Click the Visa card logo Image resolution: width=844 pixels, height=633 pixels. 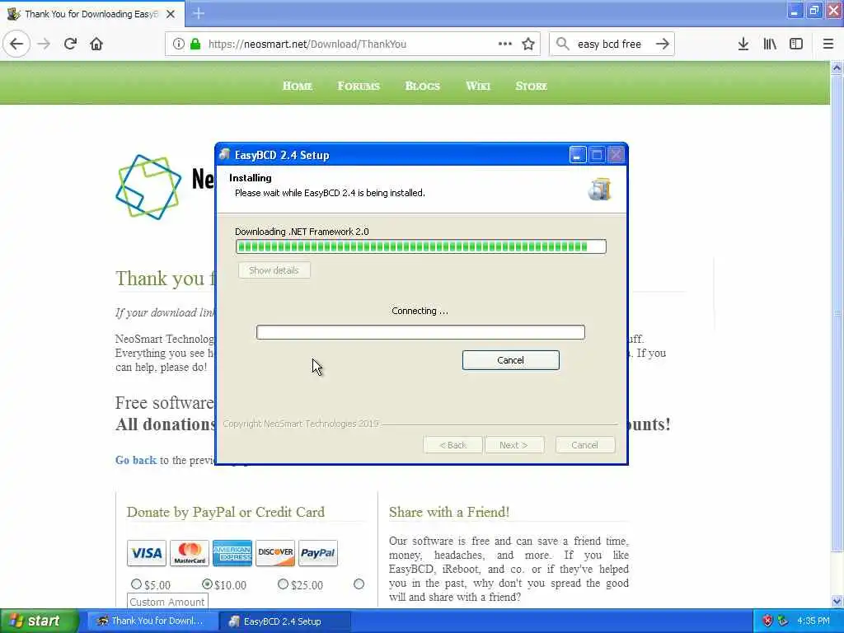point(147,553)
